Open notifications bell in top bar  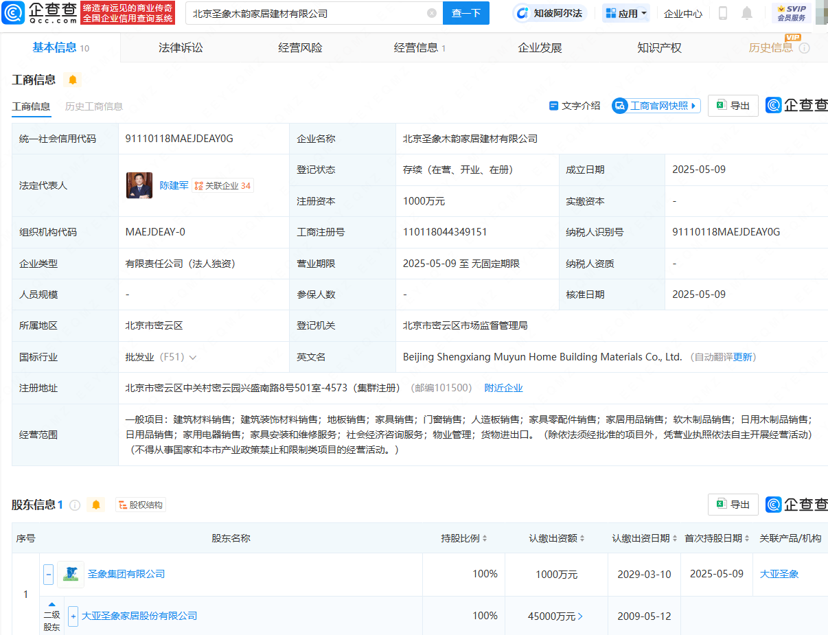point(747,13)
